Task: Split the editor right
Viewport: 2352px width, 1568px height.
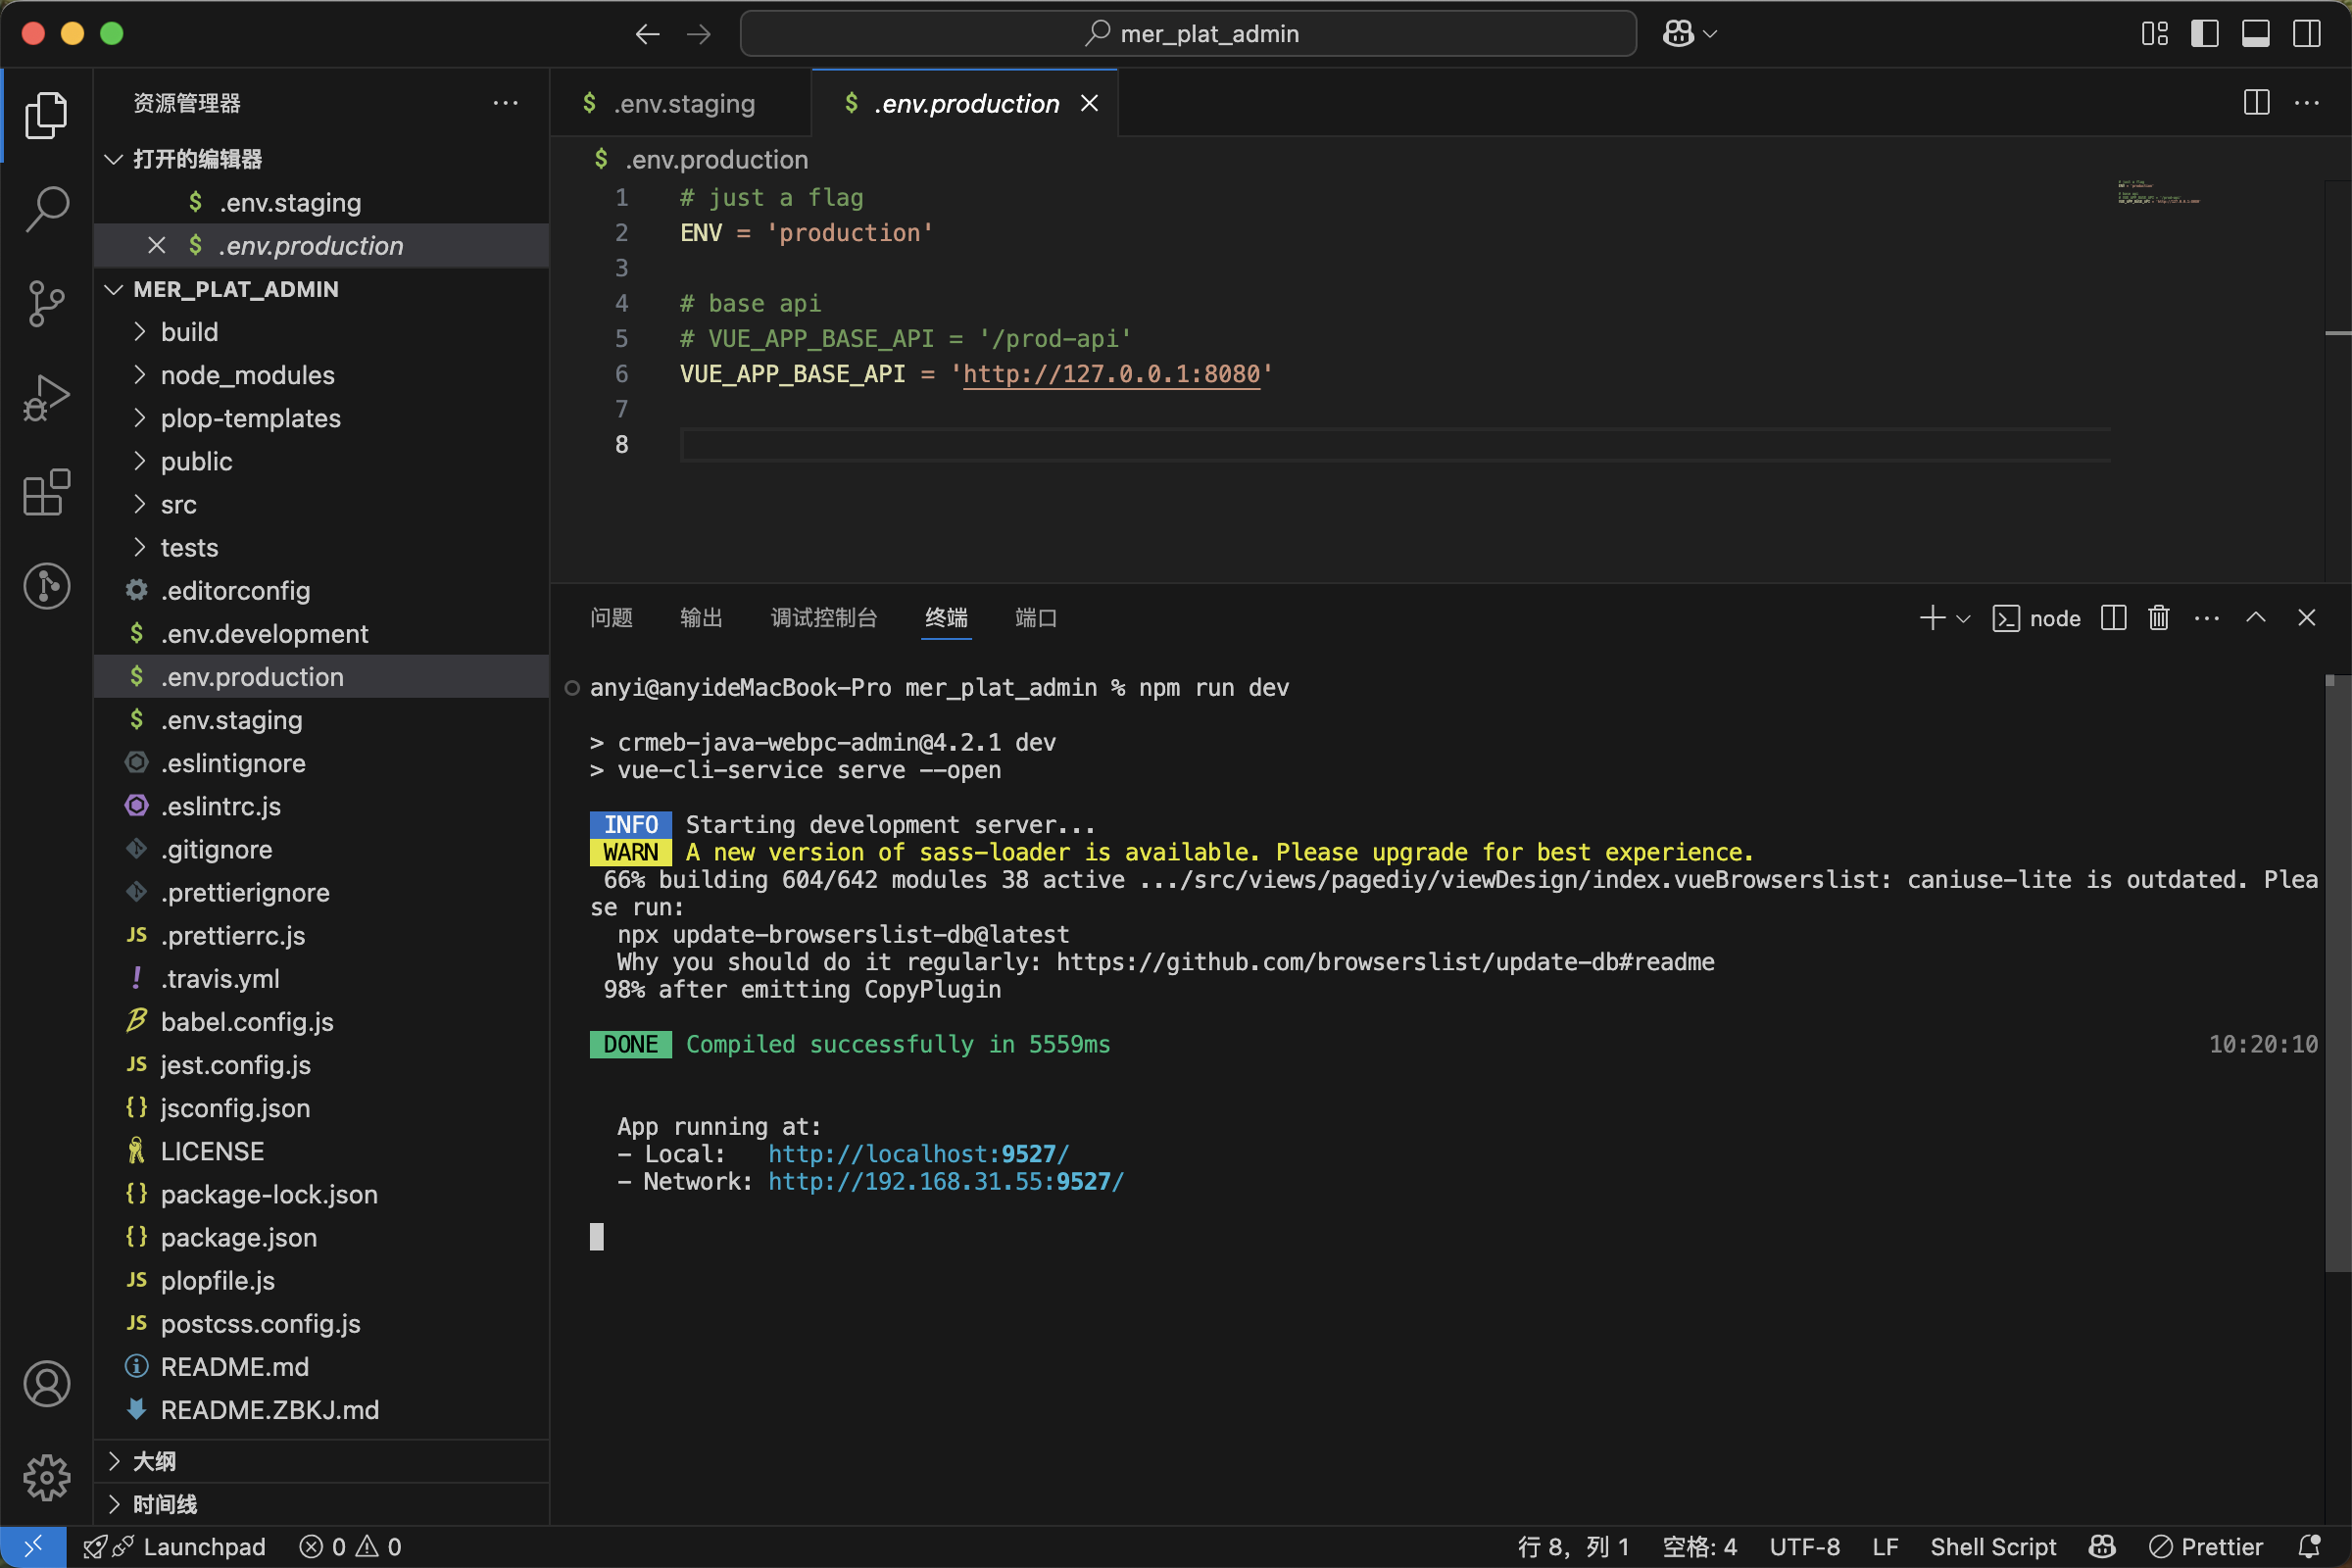Action: [x=2256, y=102]
